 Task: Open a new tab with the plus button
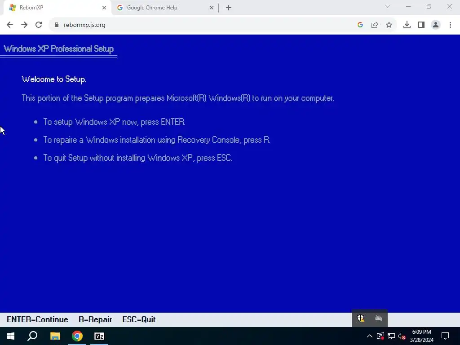[229, 8]
